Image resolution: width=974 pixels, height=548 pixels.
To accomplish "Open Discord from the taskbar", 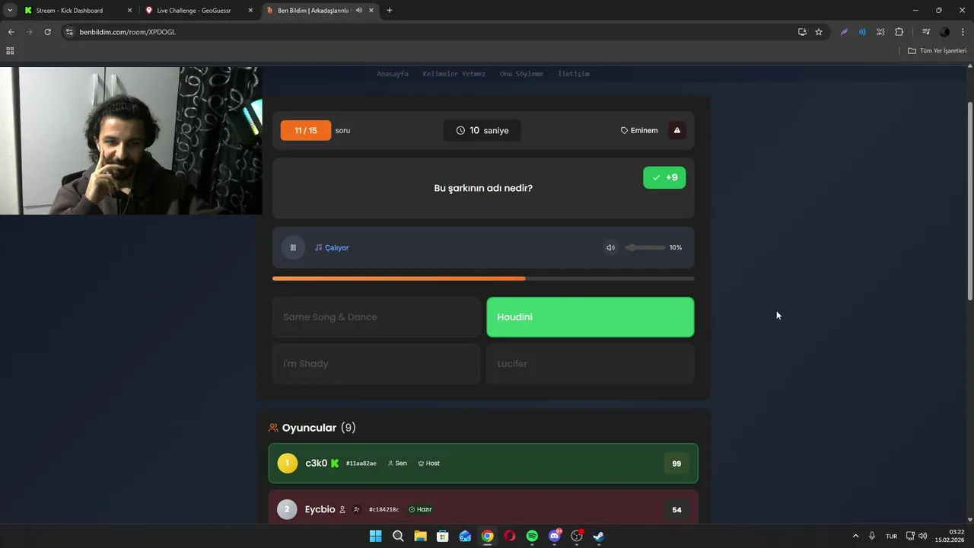I will tap(555, 536).
